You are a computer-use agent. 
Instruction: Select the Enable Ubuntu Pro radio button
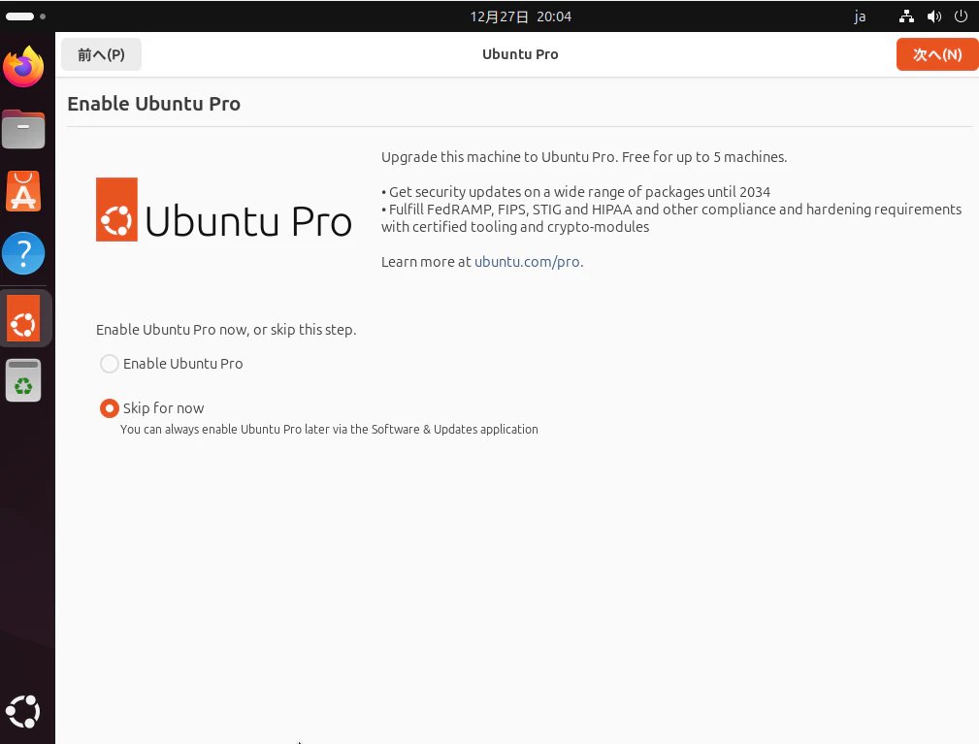[x=110, y=364]
